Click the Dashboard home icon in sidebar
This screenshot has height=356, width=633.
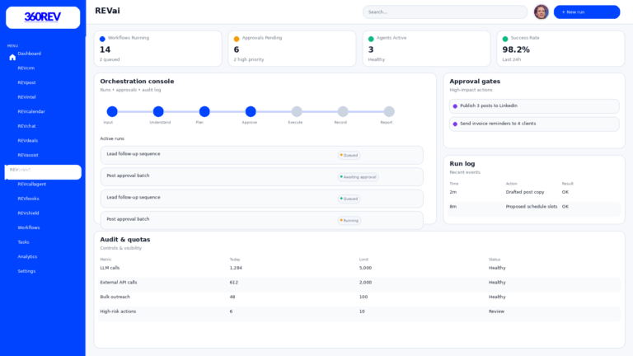pos(12,58)
